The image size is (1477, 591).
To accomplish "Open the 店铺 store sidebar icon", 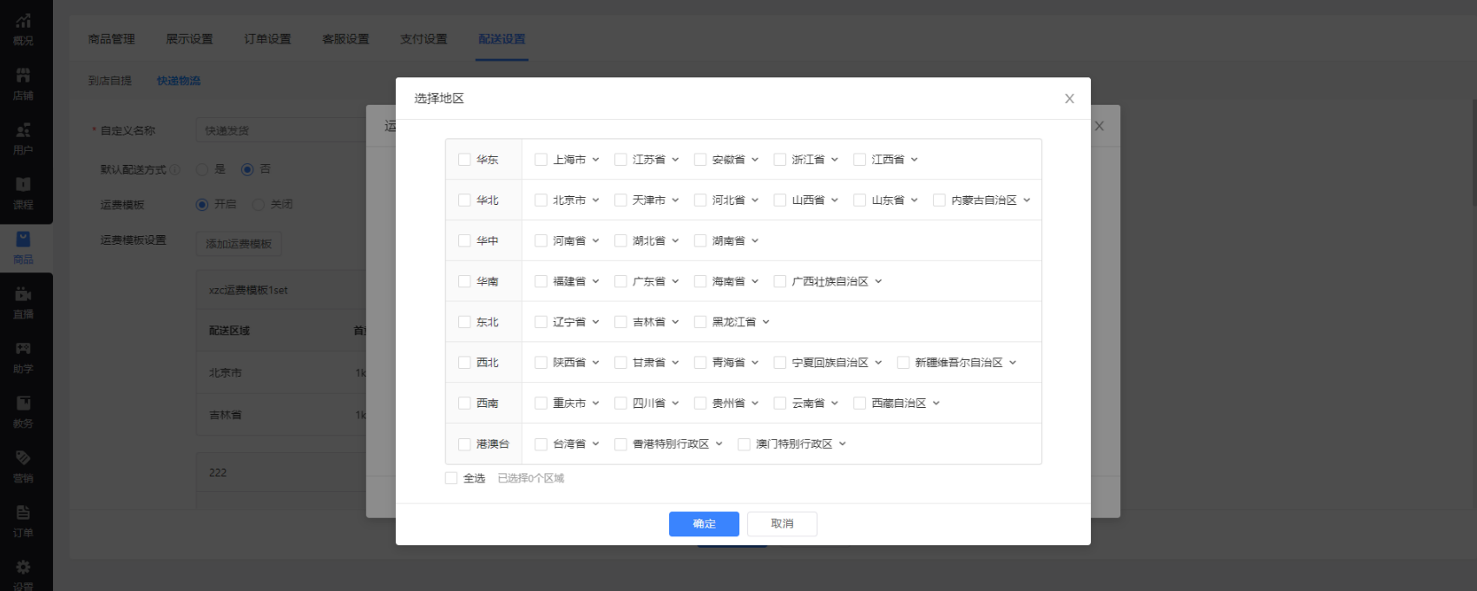I will coord(23,76).
